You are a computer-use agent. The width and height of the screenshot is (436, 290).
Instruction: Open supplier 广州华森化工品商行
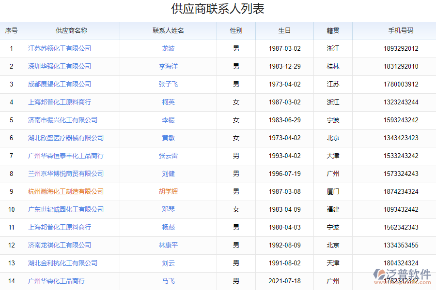pyautogui.click(x=56, y=281)
